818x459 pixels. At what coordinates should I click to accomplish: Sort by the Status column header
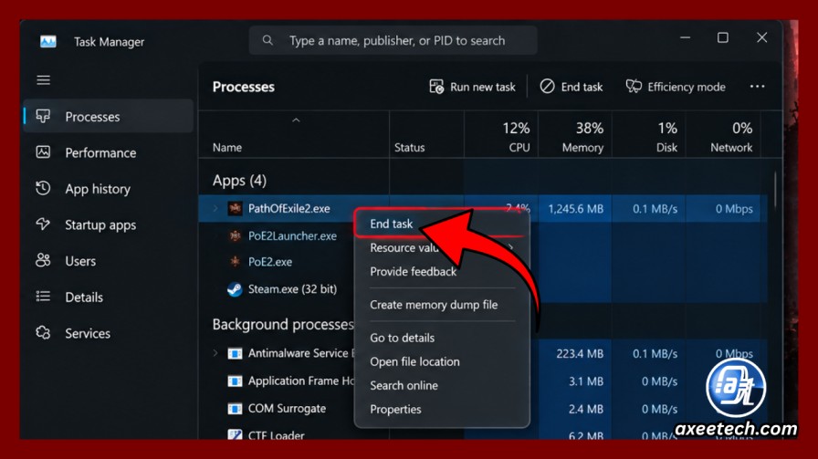[410, 148]
